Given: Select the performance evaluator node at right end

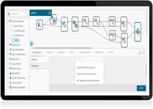Looking at the screenshot, I should [x=138, y=32].
